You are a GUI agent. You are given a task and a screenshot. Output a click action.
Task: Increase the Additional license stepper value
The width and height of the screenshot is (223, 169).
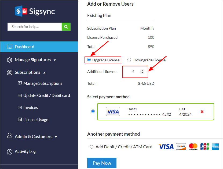pos(142,71)
